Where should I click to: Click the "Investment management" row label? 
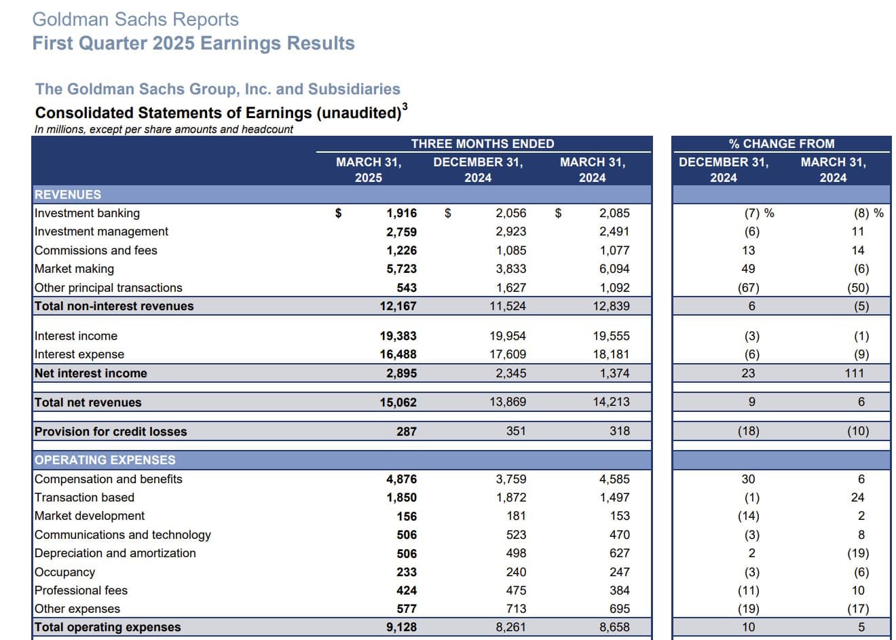pos(101,231)
